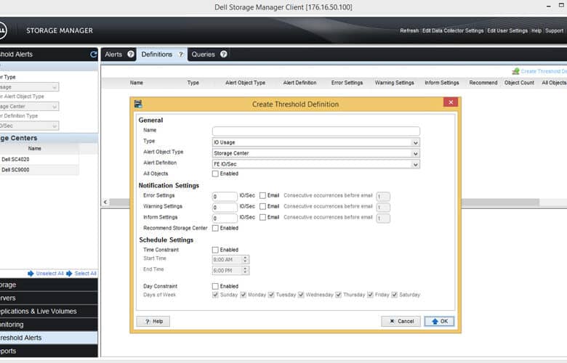Enable the Time Constraint checkbox
The height and width of the screenshot is (363, 567).
click(215, 250)
